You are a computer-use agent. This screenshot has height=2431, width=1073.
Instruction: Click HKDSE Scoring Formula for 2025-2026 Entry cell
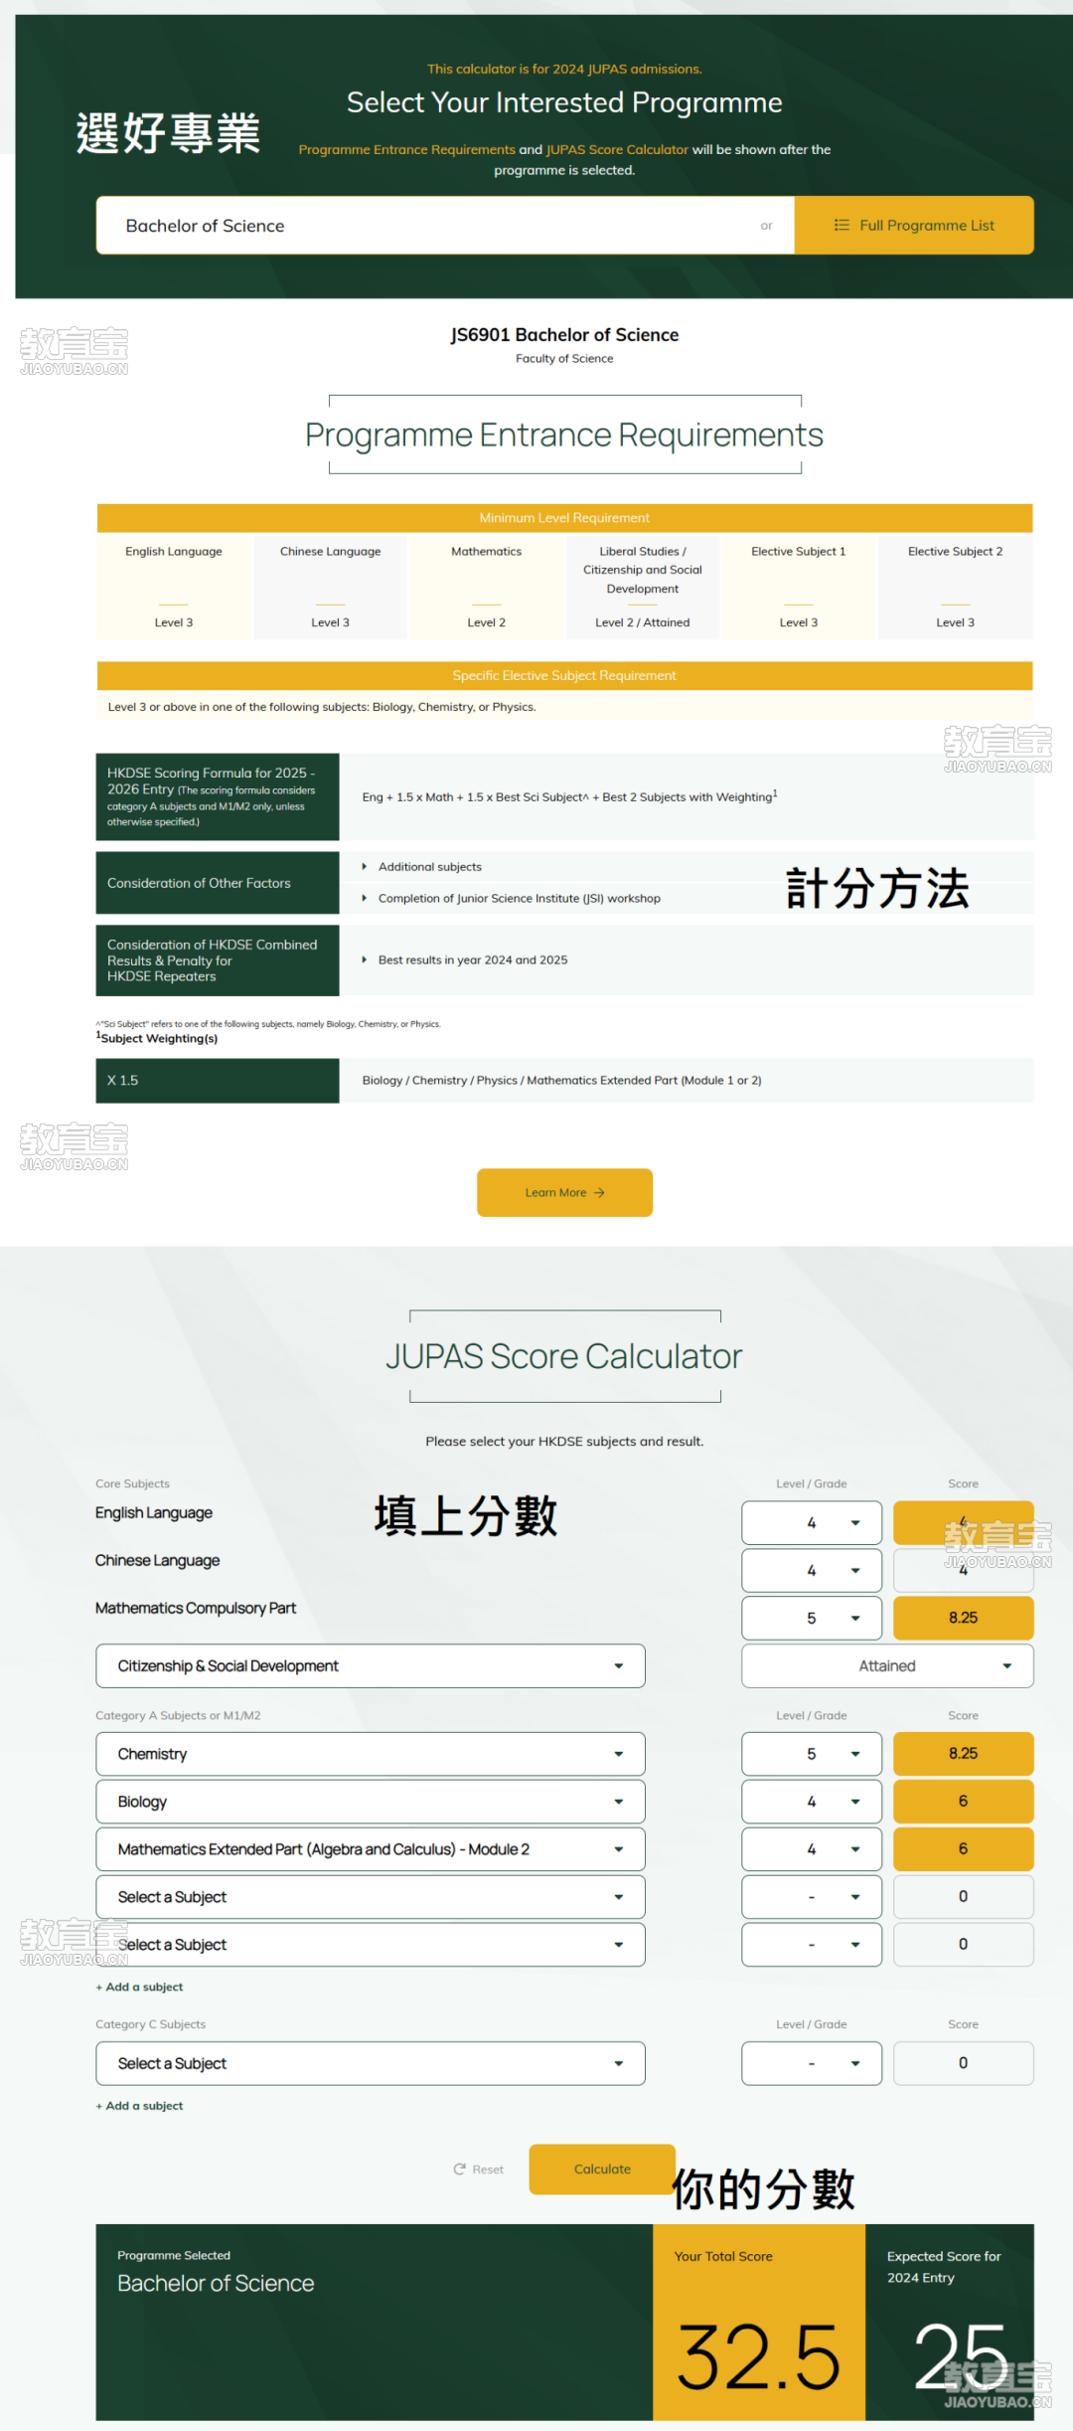tap(218, 796)
